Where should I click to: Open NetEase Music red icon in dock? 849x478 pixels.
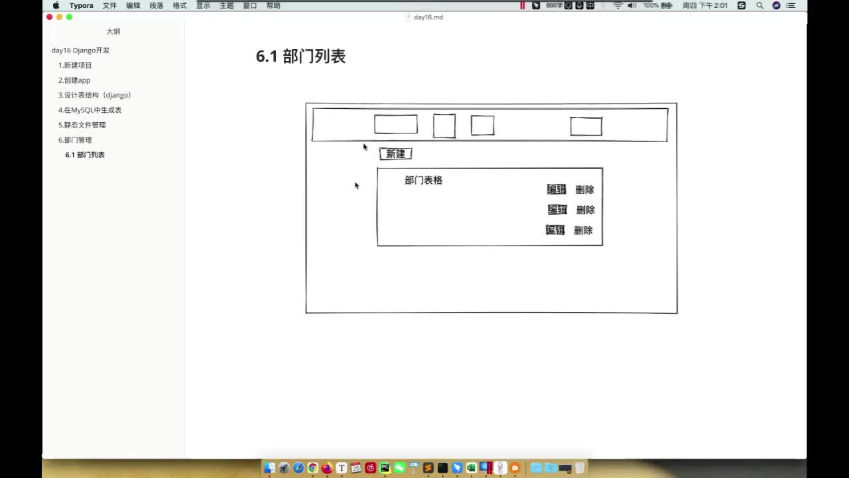(x=371, y=468)
